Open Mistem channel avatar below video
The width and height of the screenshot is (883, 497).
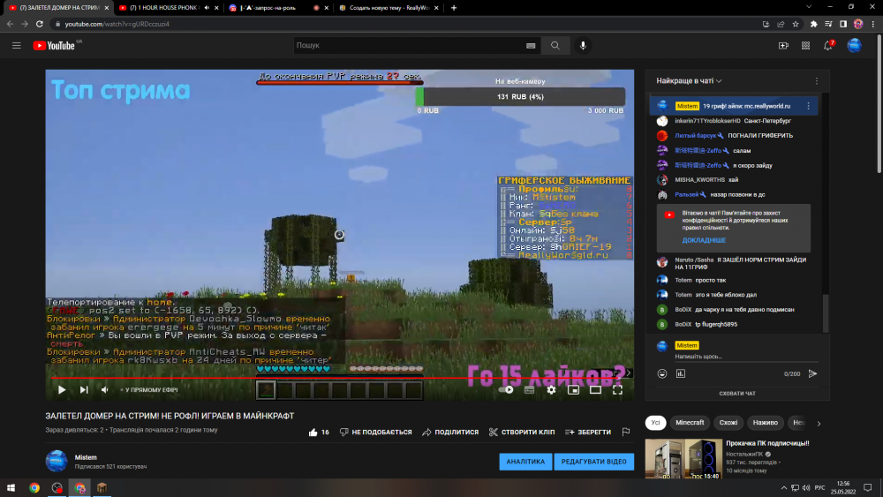click(57, 461)
